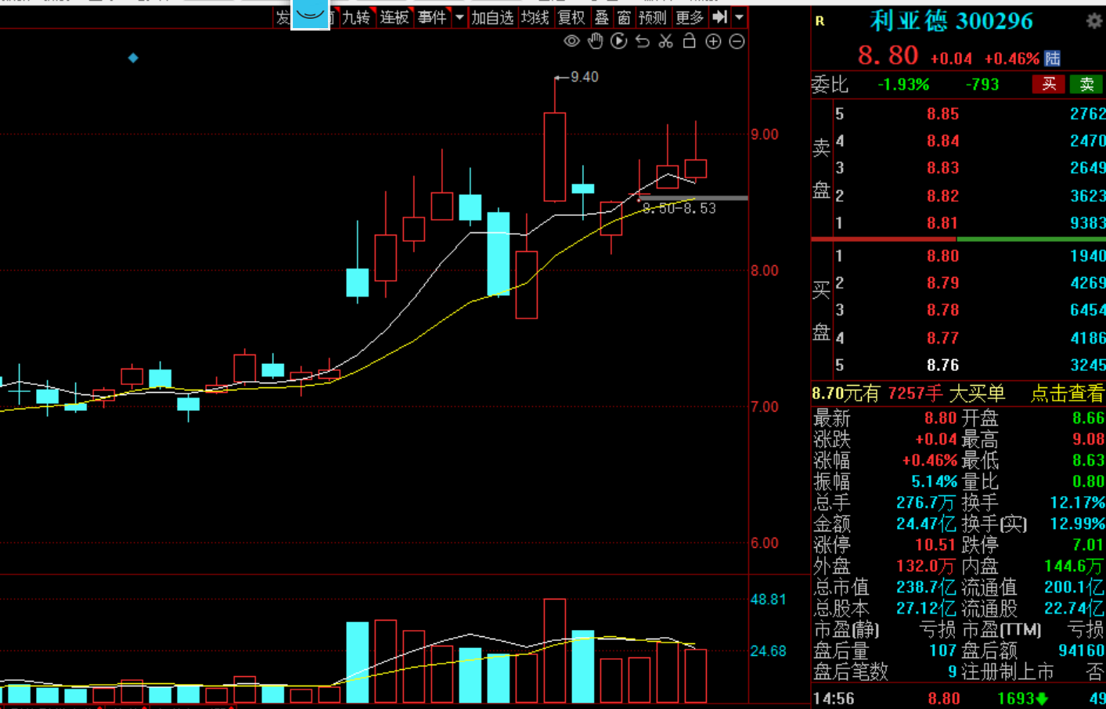Click the 金额 value 24.47亿
1106x709 pixels.
pyautogui.click(x=927, y=524)
